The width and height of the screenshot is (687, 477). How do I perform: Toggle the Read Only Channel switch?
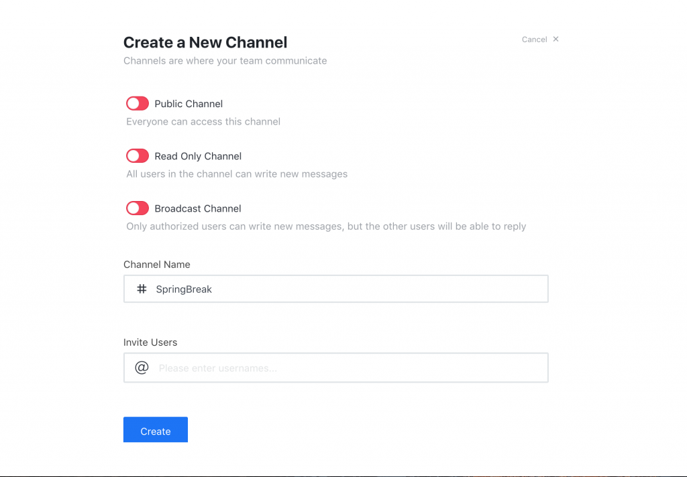[x=138, y=156]
